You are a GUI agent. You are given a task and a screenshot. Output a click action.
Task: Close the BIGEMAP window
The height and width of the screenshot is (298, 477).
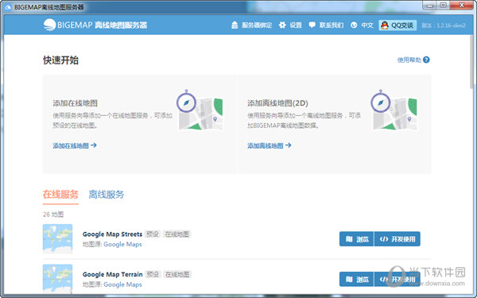click(x=461, y=6)
